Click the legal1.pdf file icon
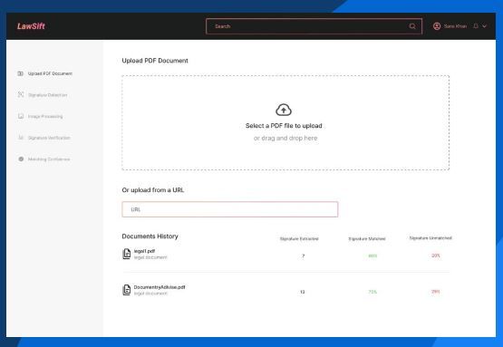503x347 pixels. (x=127, y=254)
